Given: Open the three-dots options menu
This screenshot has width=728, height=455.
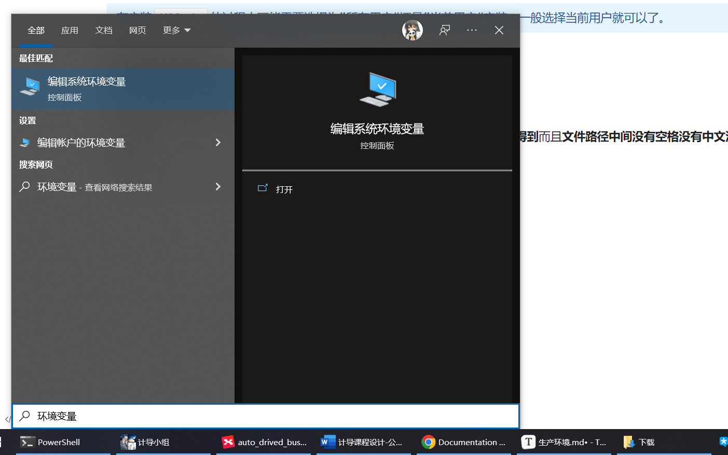Looking at the screenshot, I should (472, 30).
